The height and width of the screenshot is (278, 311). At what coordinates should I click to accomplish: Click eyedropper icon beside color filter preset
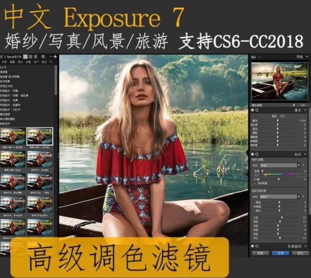click(303, 165)
